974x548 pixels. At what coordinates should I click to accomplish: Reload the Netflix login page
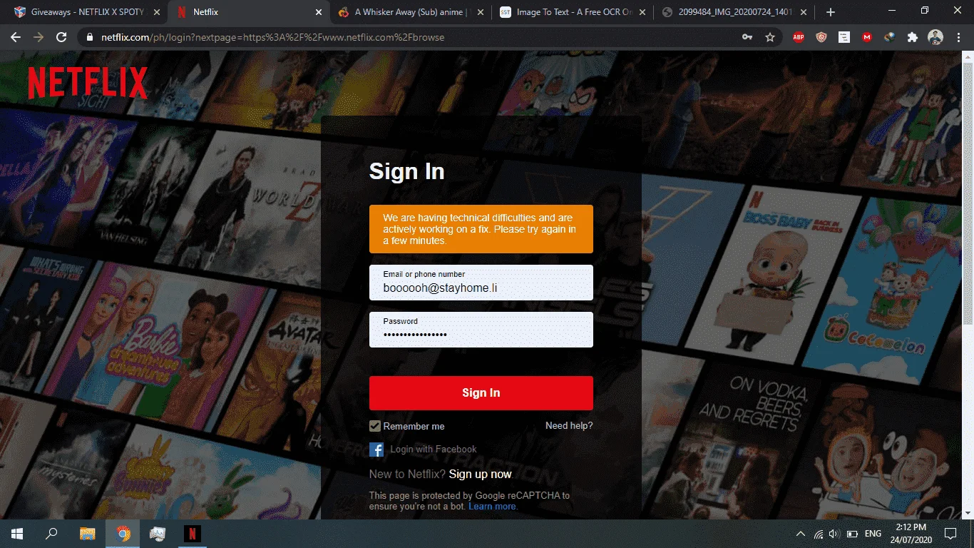(x=61, y=37)
